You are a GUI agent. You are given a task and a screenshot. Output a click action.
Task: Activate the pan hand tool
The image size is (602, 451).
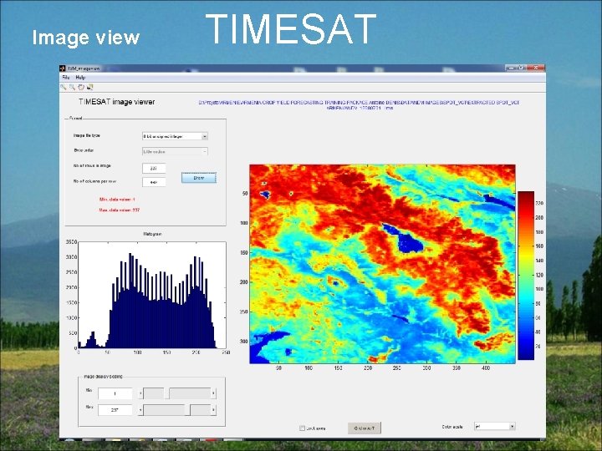(x=81, y=87)
